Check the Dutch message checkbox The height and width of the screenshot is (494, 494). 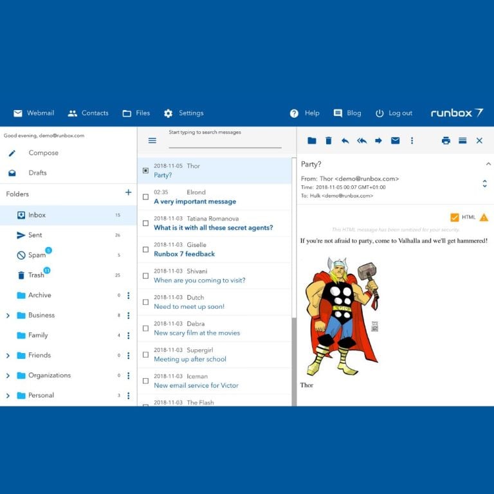[x=145, y=302]
